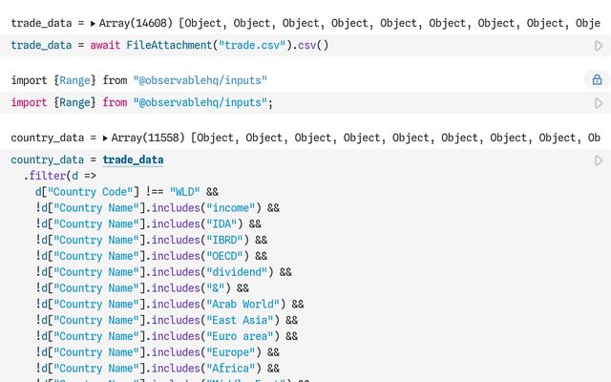Image resolution: width=611 pixels, height=382 pixels.
Task: Click the "Euro area" string
Action: point(241,336)
